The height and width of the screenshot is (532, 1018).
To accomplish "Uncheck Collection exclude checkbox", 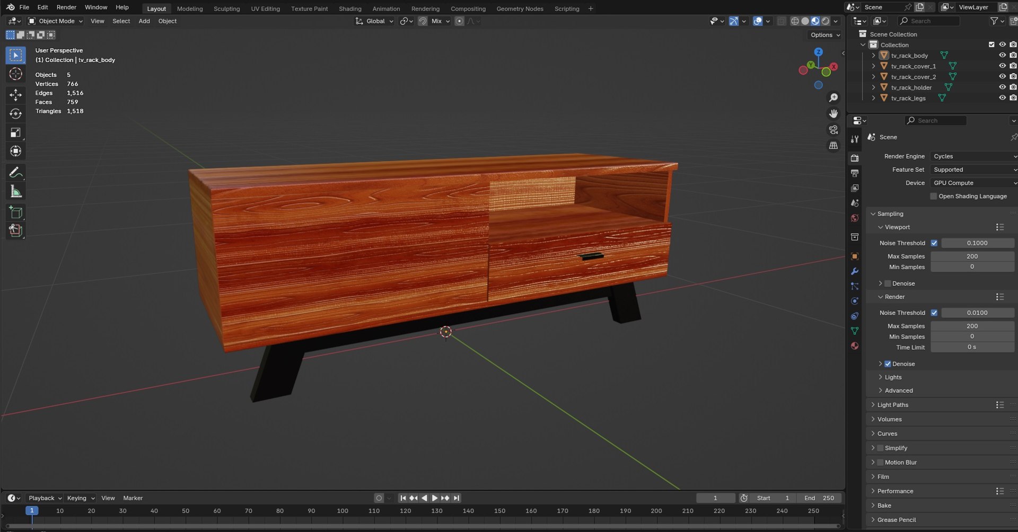I will 991,45.
